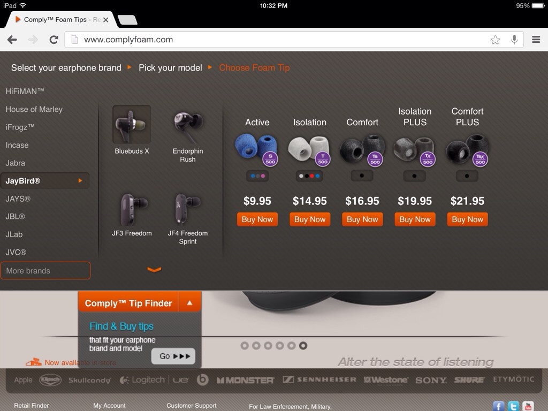Choose the JVC brand
This screenshot has height=411, width=548.
tap(16, 253)
